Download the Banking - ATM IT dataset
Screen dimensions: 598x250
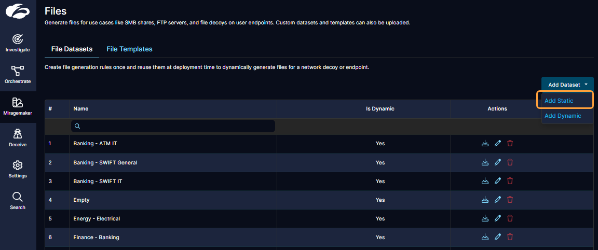pyautogui.click(x=485, y=144)
